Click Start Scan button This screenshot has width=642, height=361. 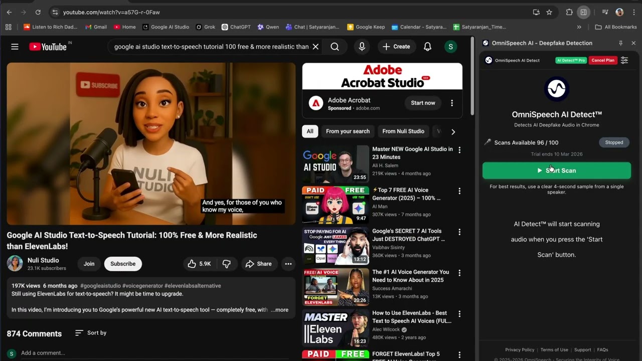[557, 170]
